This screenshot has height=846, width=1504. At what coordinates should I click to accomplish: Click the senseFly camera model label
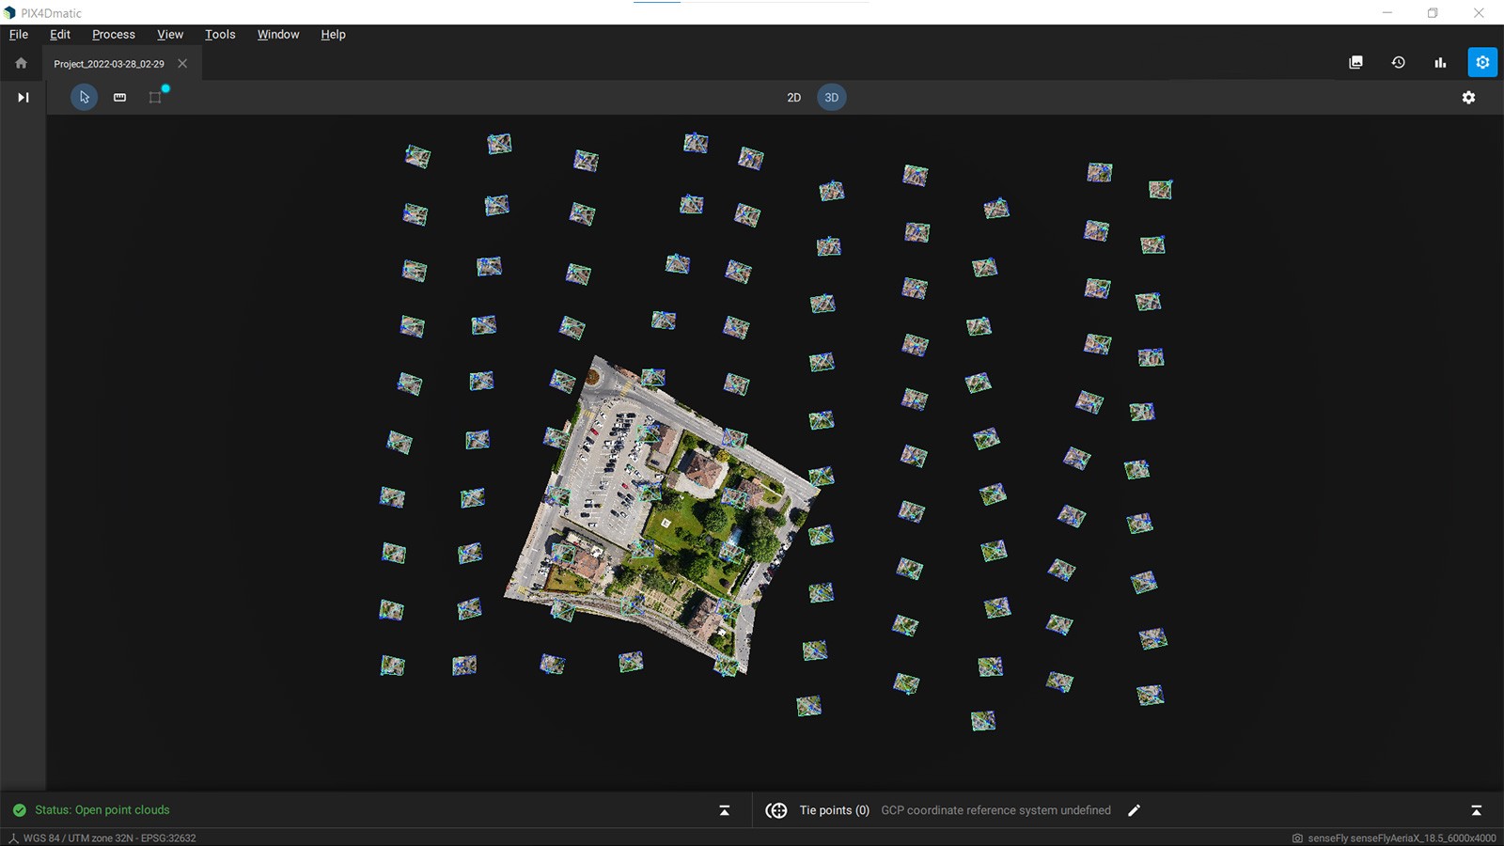click(1402, 838)
